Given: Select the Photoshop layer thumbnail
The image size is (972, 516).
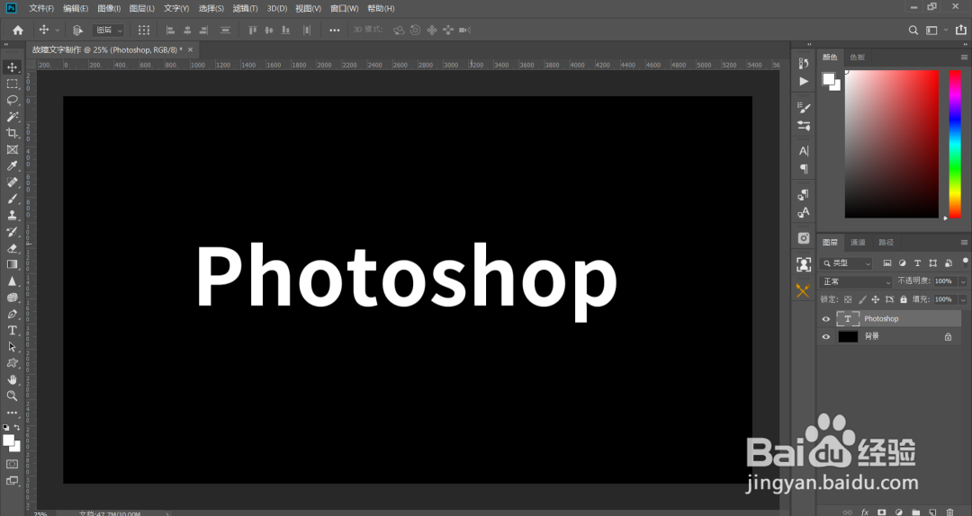Looking at the screenshot, I should click(x=848, y=319).
